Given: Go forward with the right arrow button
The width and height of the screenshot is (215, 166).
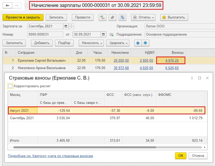Looking at the screenshot, I should click(x=17, y=5).
